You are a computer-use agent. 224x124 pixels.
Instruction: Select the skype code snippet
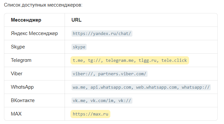79,47
